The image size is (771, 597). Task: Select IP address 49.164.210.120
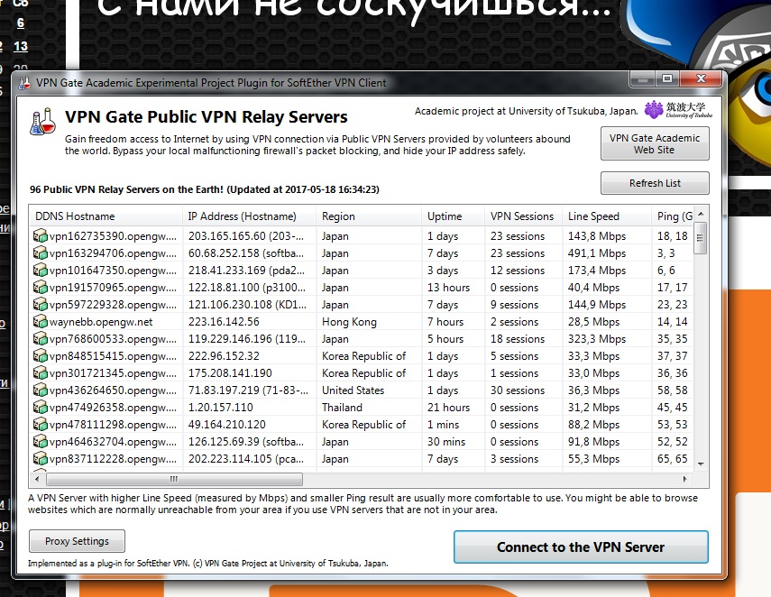coord(226,425)
